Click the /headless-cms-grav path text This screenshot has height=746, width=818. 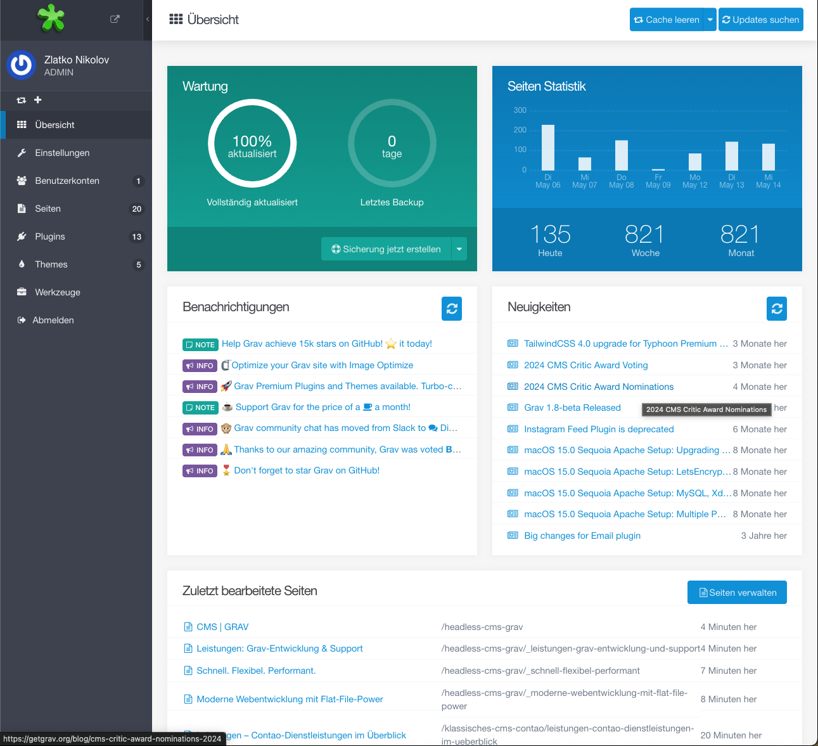click(x=482, y=627)
